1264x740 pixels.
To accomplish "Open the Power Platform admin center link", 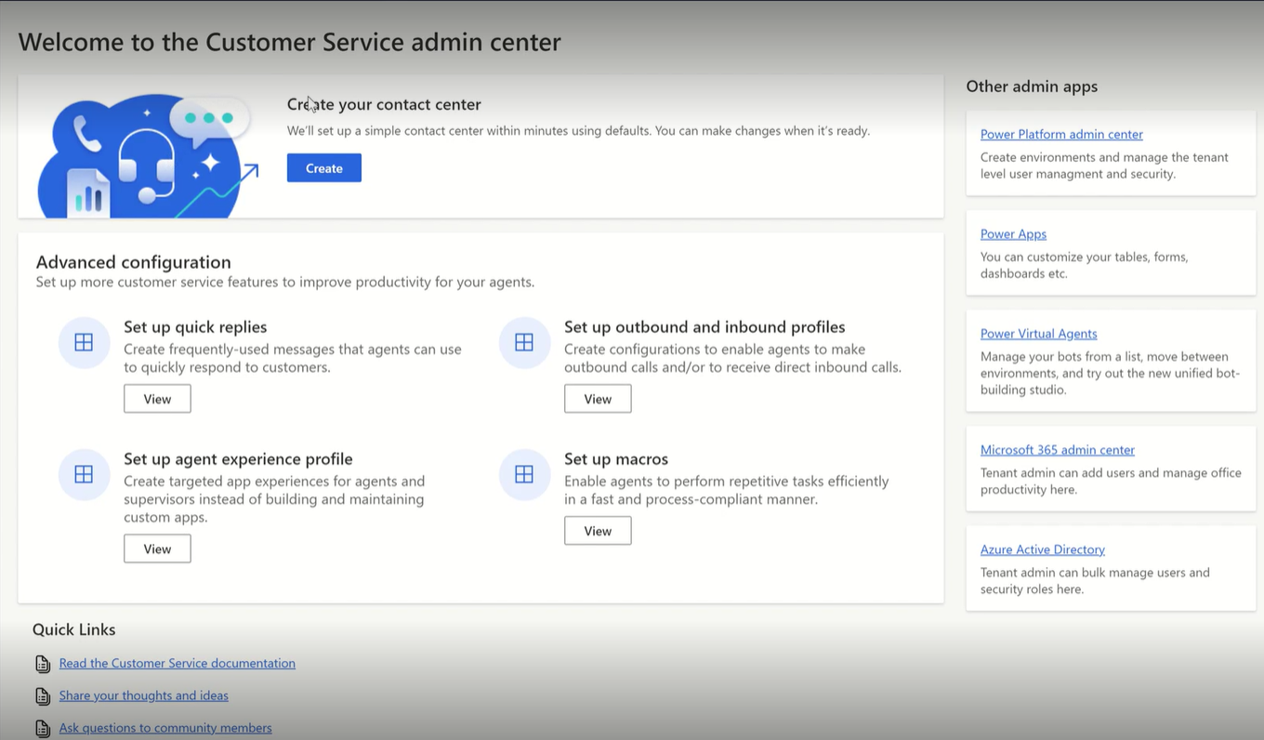I will tap(1061, 134).
